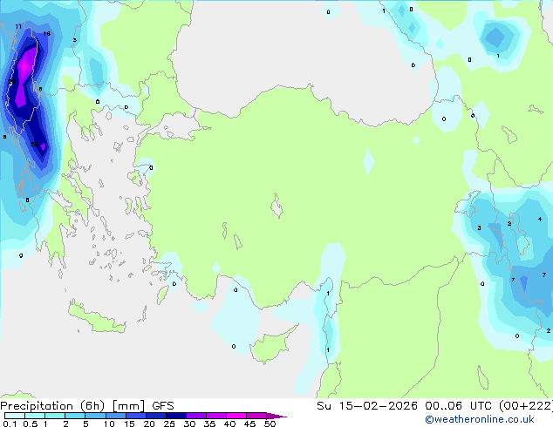This screenshot has height=427, width=553.
Task: Click the '11' precipitation value on map
Action: pos(18,26)
